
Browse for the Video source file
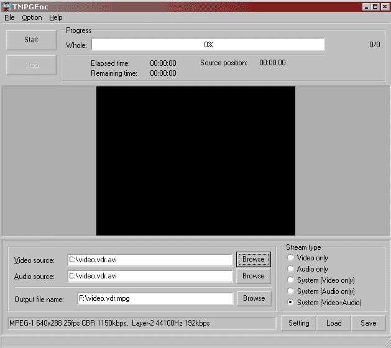click(254, 259)
